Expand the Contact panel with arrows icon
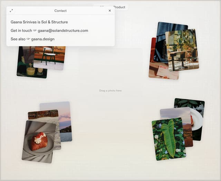Image resolution: width=221 pixels, height=181 pixels. coord(11,11)
